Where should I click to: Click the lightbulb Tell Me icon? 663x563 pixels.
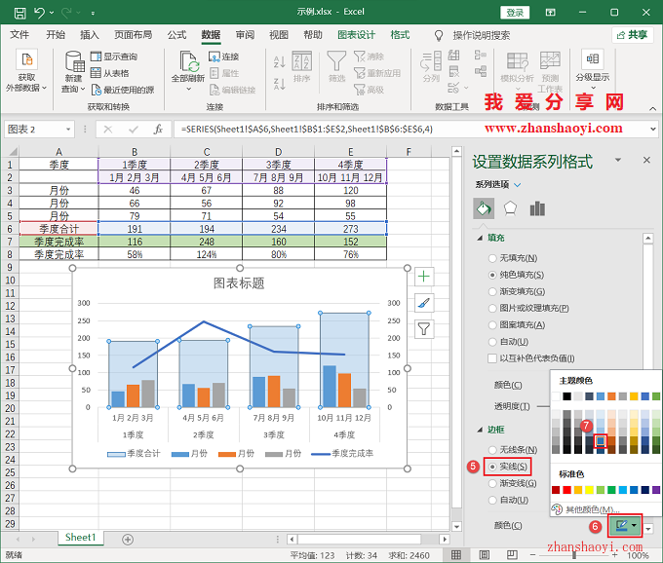pyautogui.click(x=439, y=35)
